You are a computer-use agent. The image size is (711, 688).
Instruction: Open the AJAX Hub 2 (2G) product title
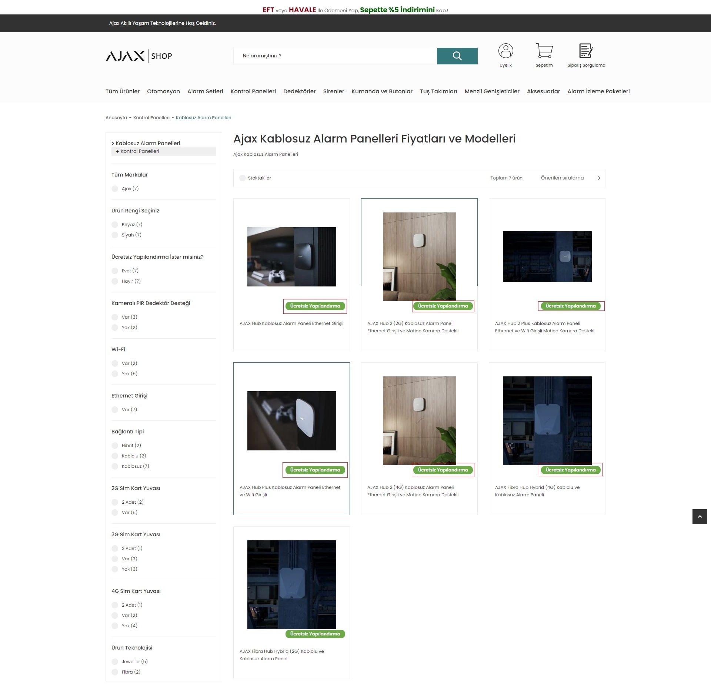click(413, 327)
